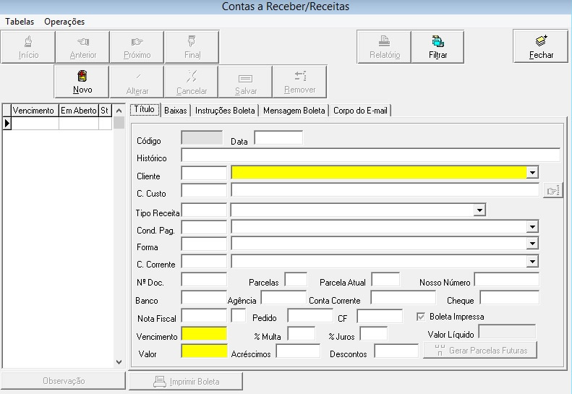Open the Operações menu
Screen dimensions: 572x394
[x=64, y=22]
